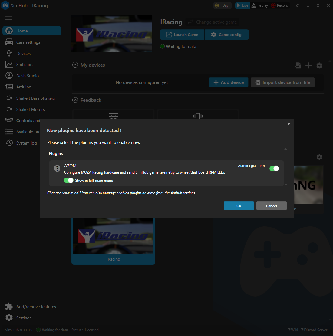Click IRacing header banner image

[112, 34]
